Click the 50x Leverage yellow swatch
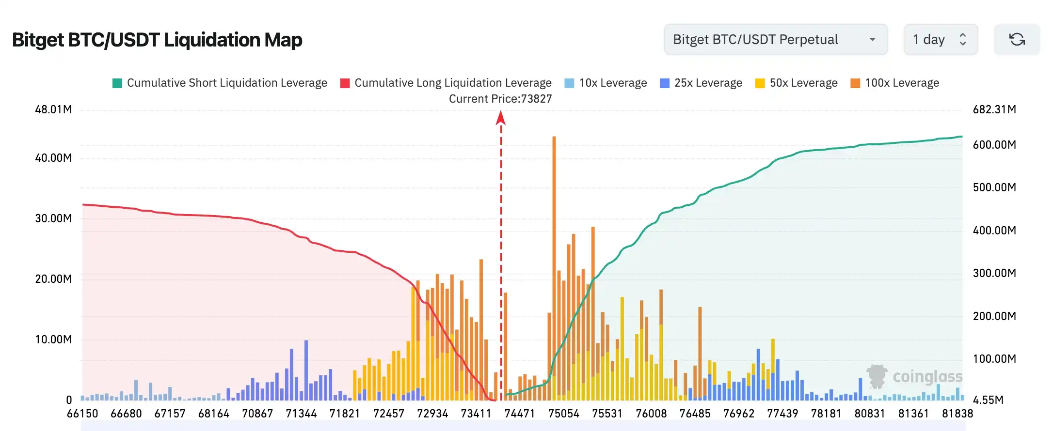 click(x=760, y=83)
